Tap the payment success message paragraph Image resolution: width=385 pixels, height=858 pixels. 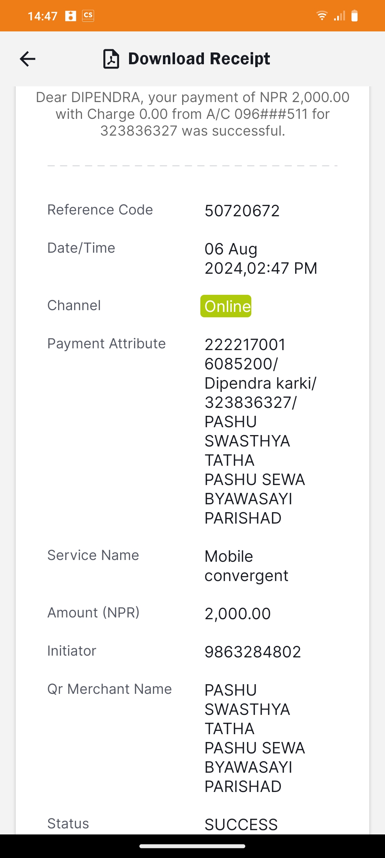[x=192, y=114]
